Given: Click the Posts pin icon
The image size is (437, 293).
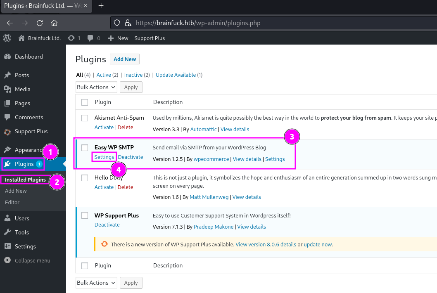Looking at the screenshot, I should (7, 75).
